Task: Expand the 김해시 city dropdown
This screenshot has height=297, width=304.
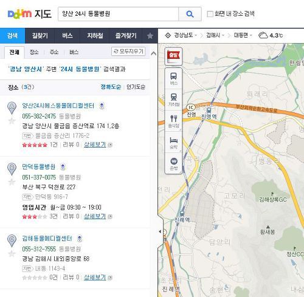Action: tap(215, 35)
